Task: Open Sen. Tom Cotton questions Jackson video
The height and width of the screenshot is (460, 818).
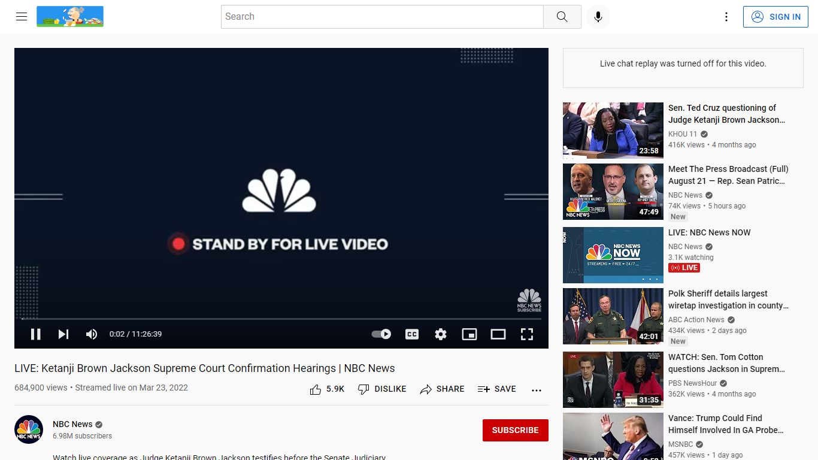Action: pos(726,363)
